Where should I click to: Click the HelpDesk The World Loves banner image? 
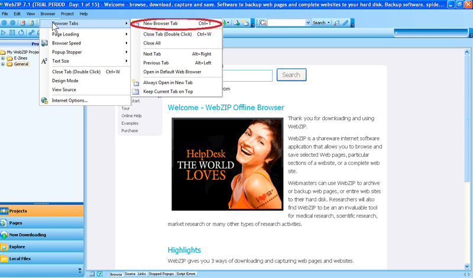(x=227, y=164)
